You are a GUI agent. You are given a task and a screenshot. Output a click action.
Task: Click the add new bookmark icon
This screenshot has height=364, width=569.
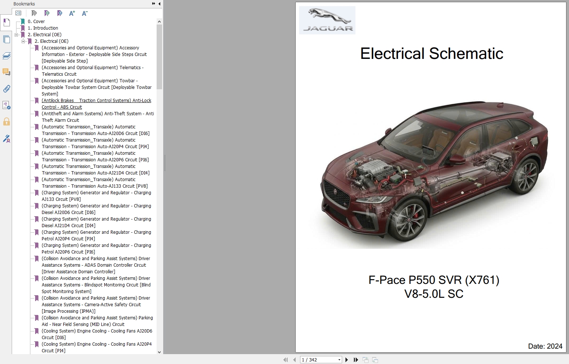(47, 13)
